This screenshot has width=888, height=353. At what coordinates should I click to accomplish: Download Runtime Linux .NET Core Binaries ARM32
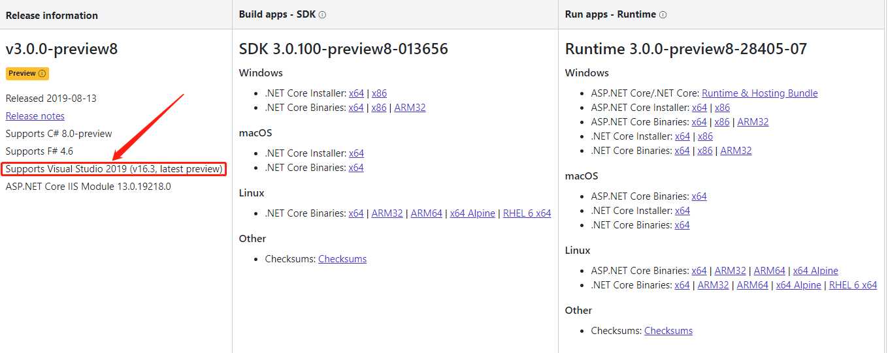coord(713,285)
